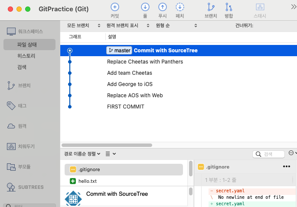This screenshot has height=207, width=297.
Task: Click the Push (푸시) toolbar icon
Action: click(162, 7)
